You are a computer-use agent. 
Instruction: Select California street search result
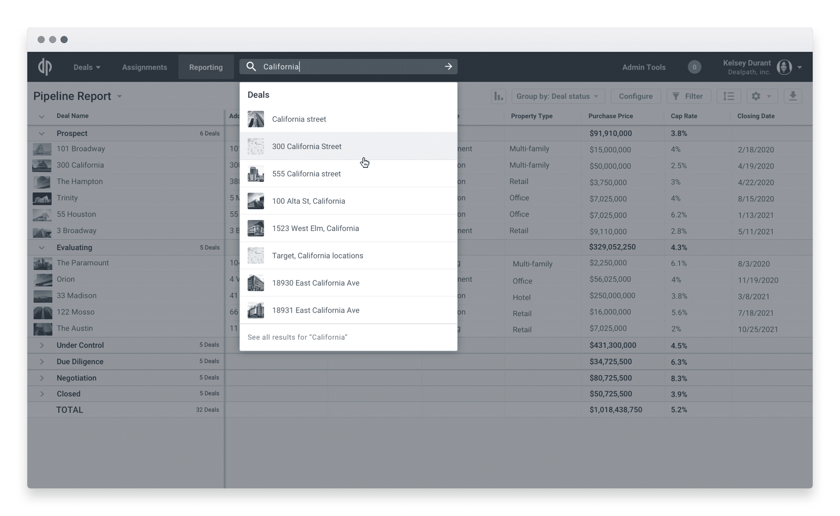coord(348,119)
